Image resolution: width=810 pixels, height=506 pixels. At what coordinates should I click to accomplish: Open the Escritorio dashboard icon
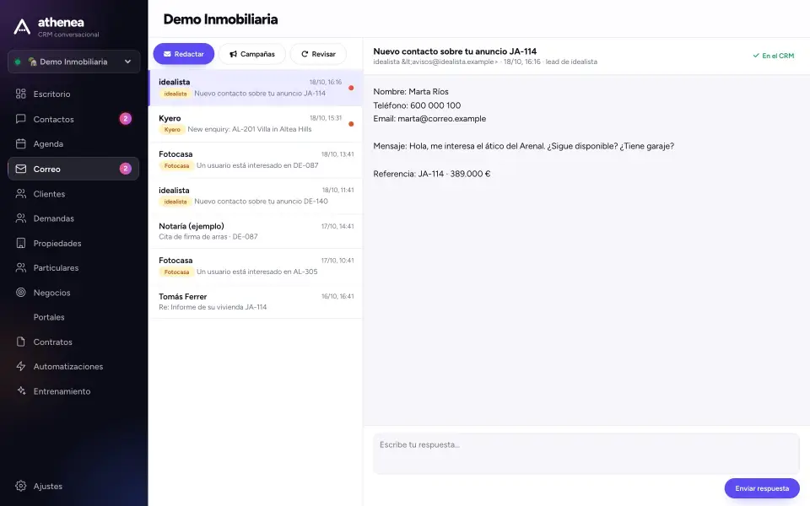(x=20, y=94)
